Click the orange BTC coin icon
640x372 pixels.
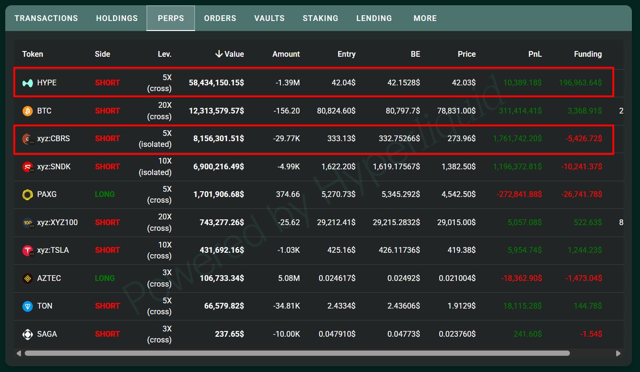tap(28, 111)
